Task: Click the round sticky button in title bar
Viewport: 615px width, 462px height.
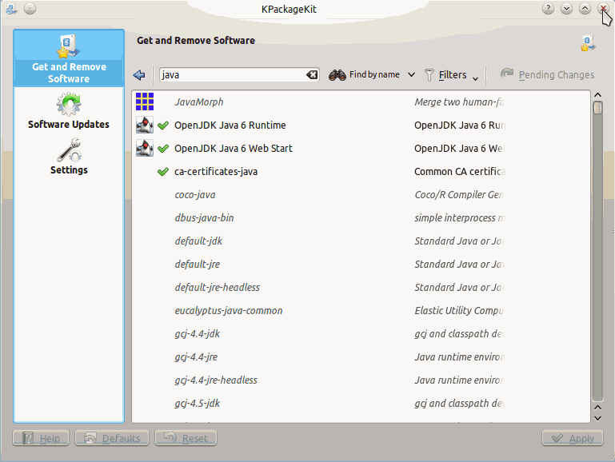Action: [x=30, y=8]
